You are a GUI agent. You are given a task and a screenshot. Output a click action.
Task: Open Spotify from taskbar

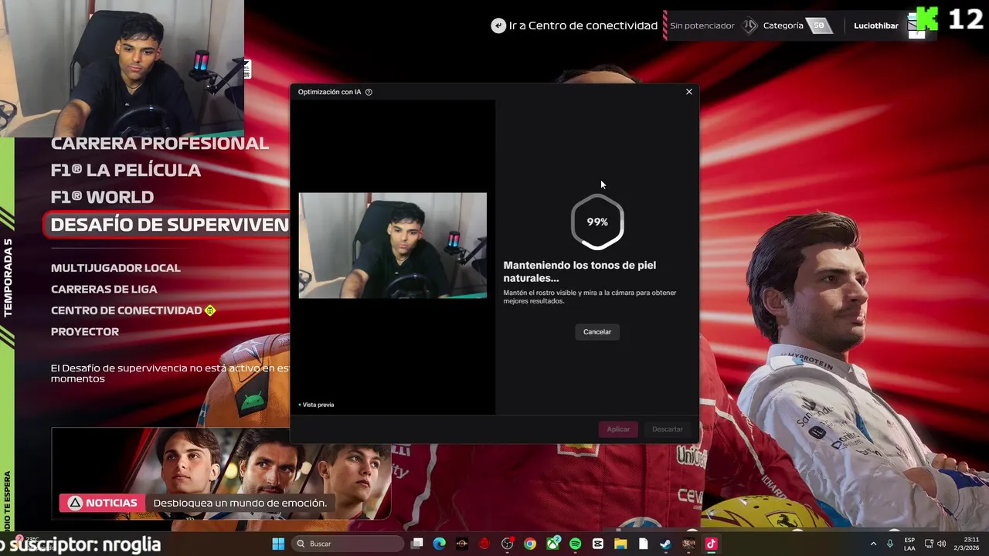(x=576, y=544)
